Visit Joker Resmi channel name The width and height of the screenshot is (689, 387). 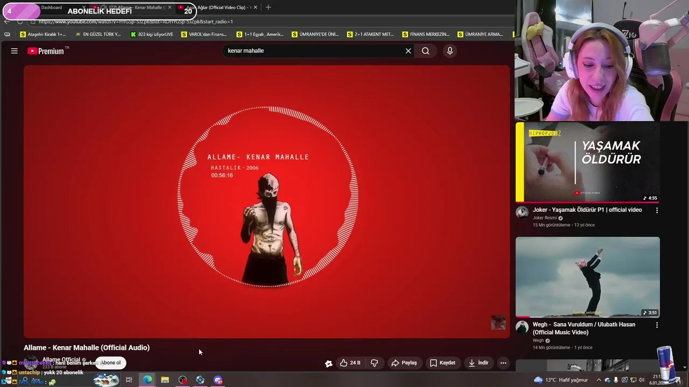tap(545, 218)
